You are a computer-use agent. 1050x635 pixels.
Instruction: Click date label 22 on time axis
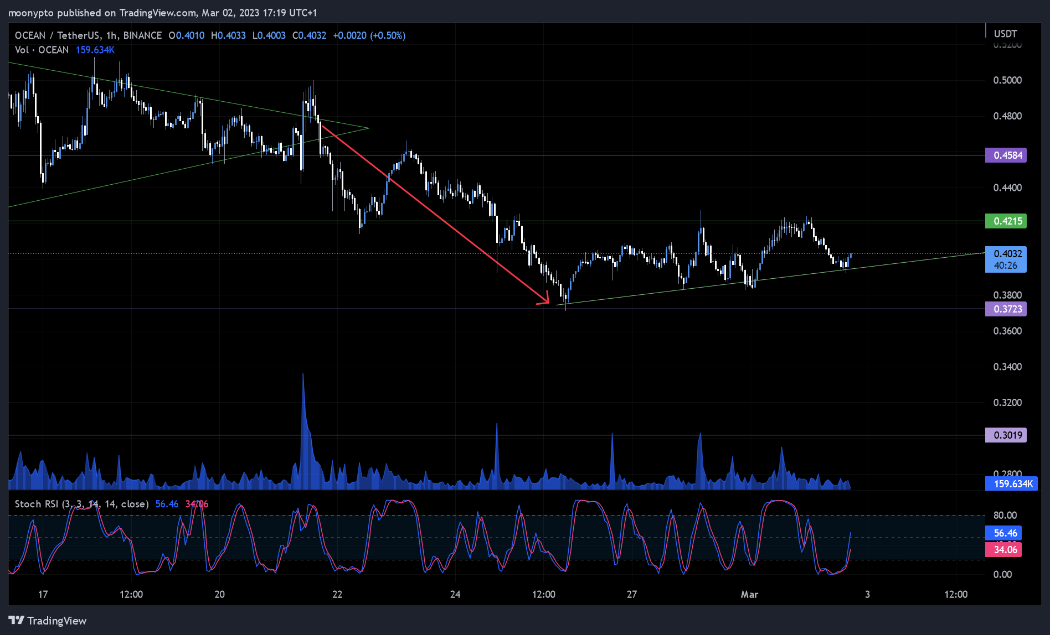pyautogui.click(x=337, y=594)
